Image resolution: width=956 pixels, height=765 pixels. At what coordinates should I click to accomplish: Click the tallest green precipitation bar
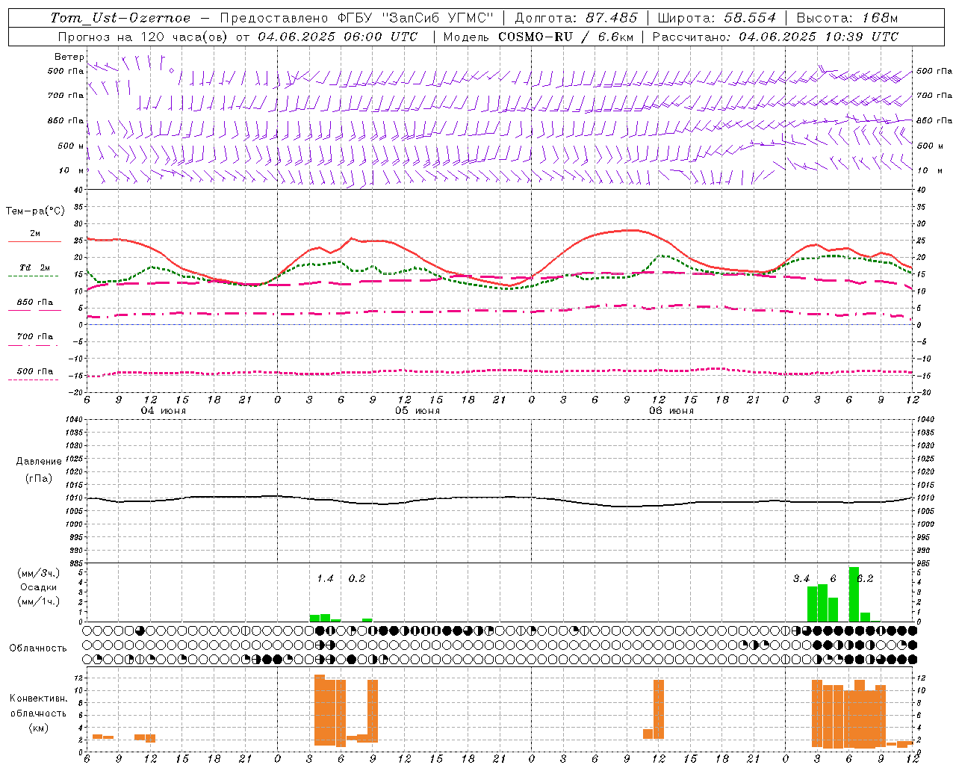pyautogui.click(x=854, y=595)
